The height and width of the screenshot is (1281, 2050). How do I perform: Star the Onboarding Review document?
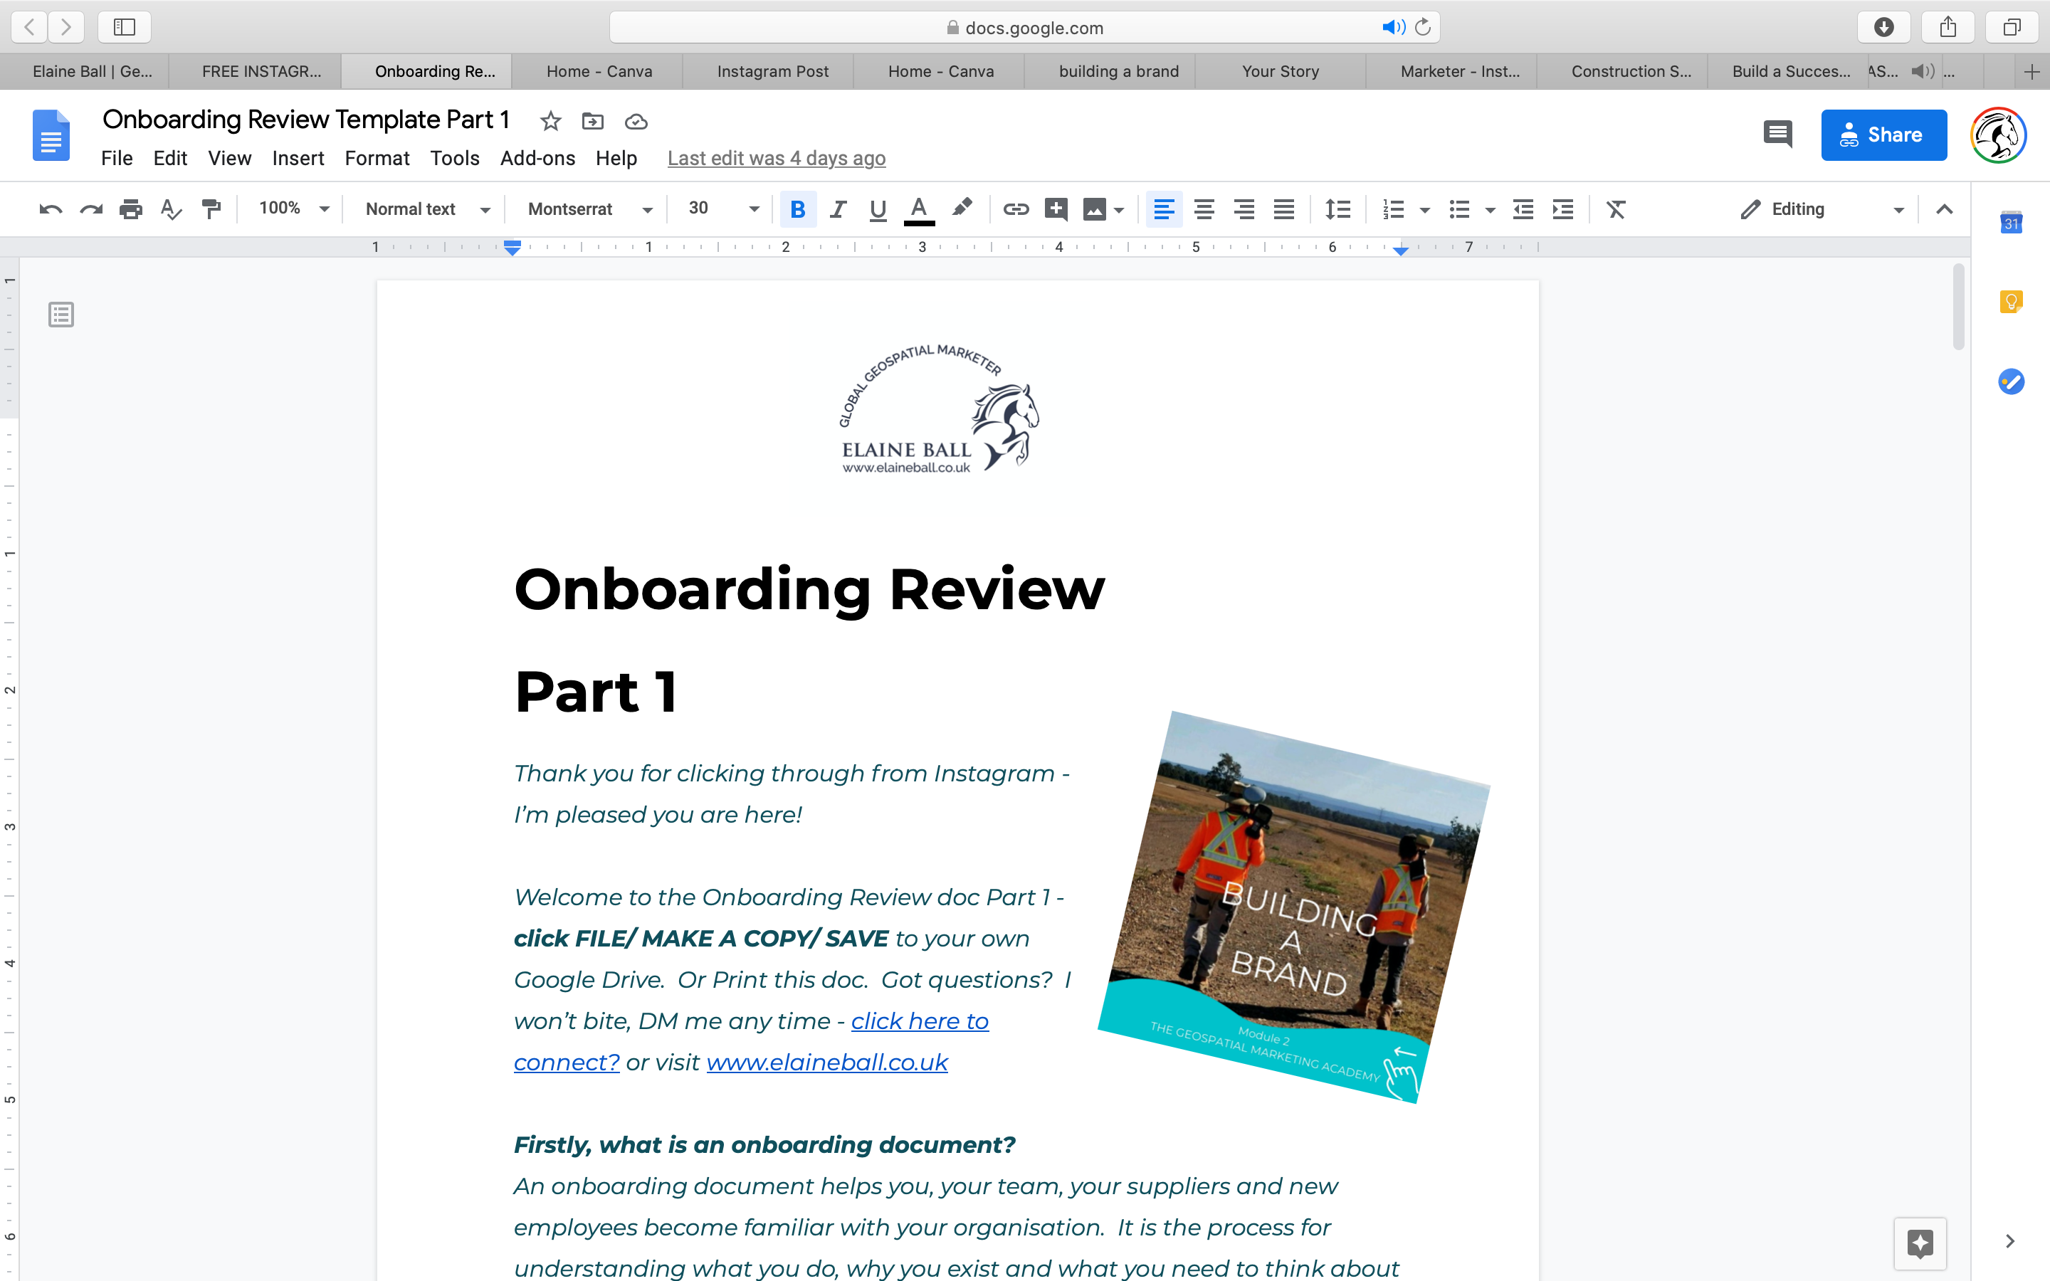551,121
